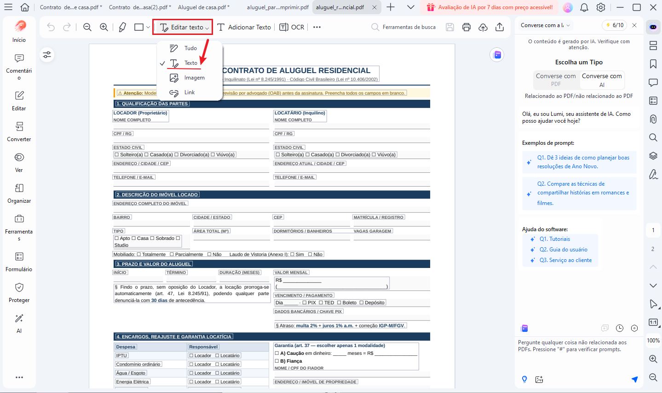The image size is (662, 393).
Task: Open the Layers panel icon
Action: pyautogui.click(x=653, y=156)
